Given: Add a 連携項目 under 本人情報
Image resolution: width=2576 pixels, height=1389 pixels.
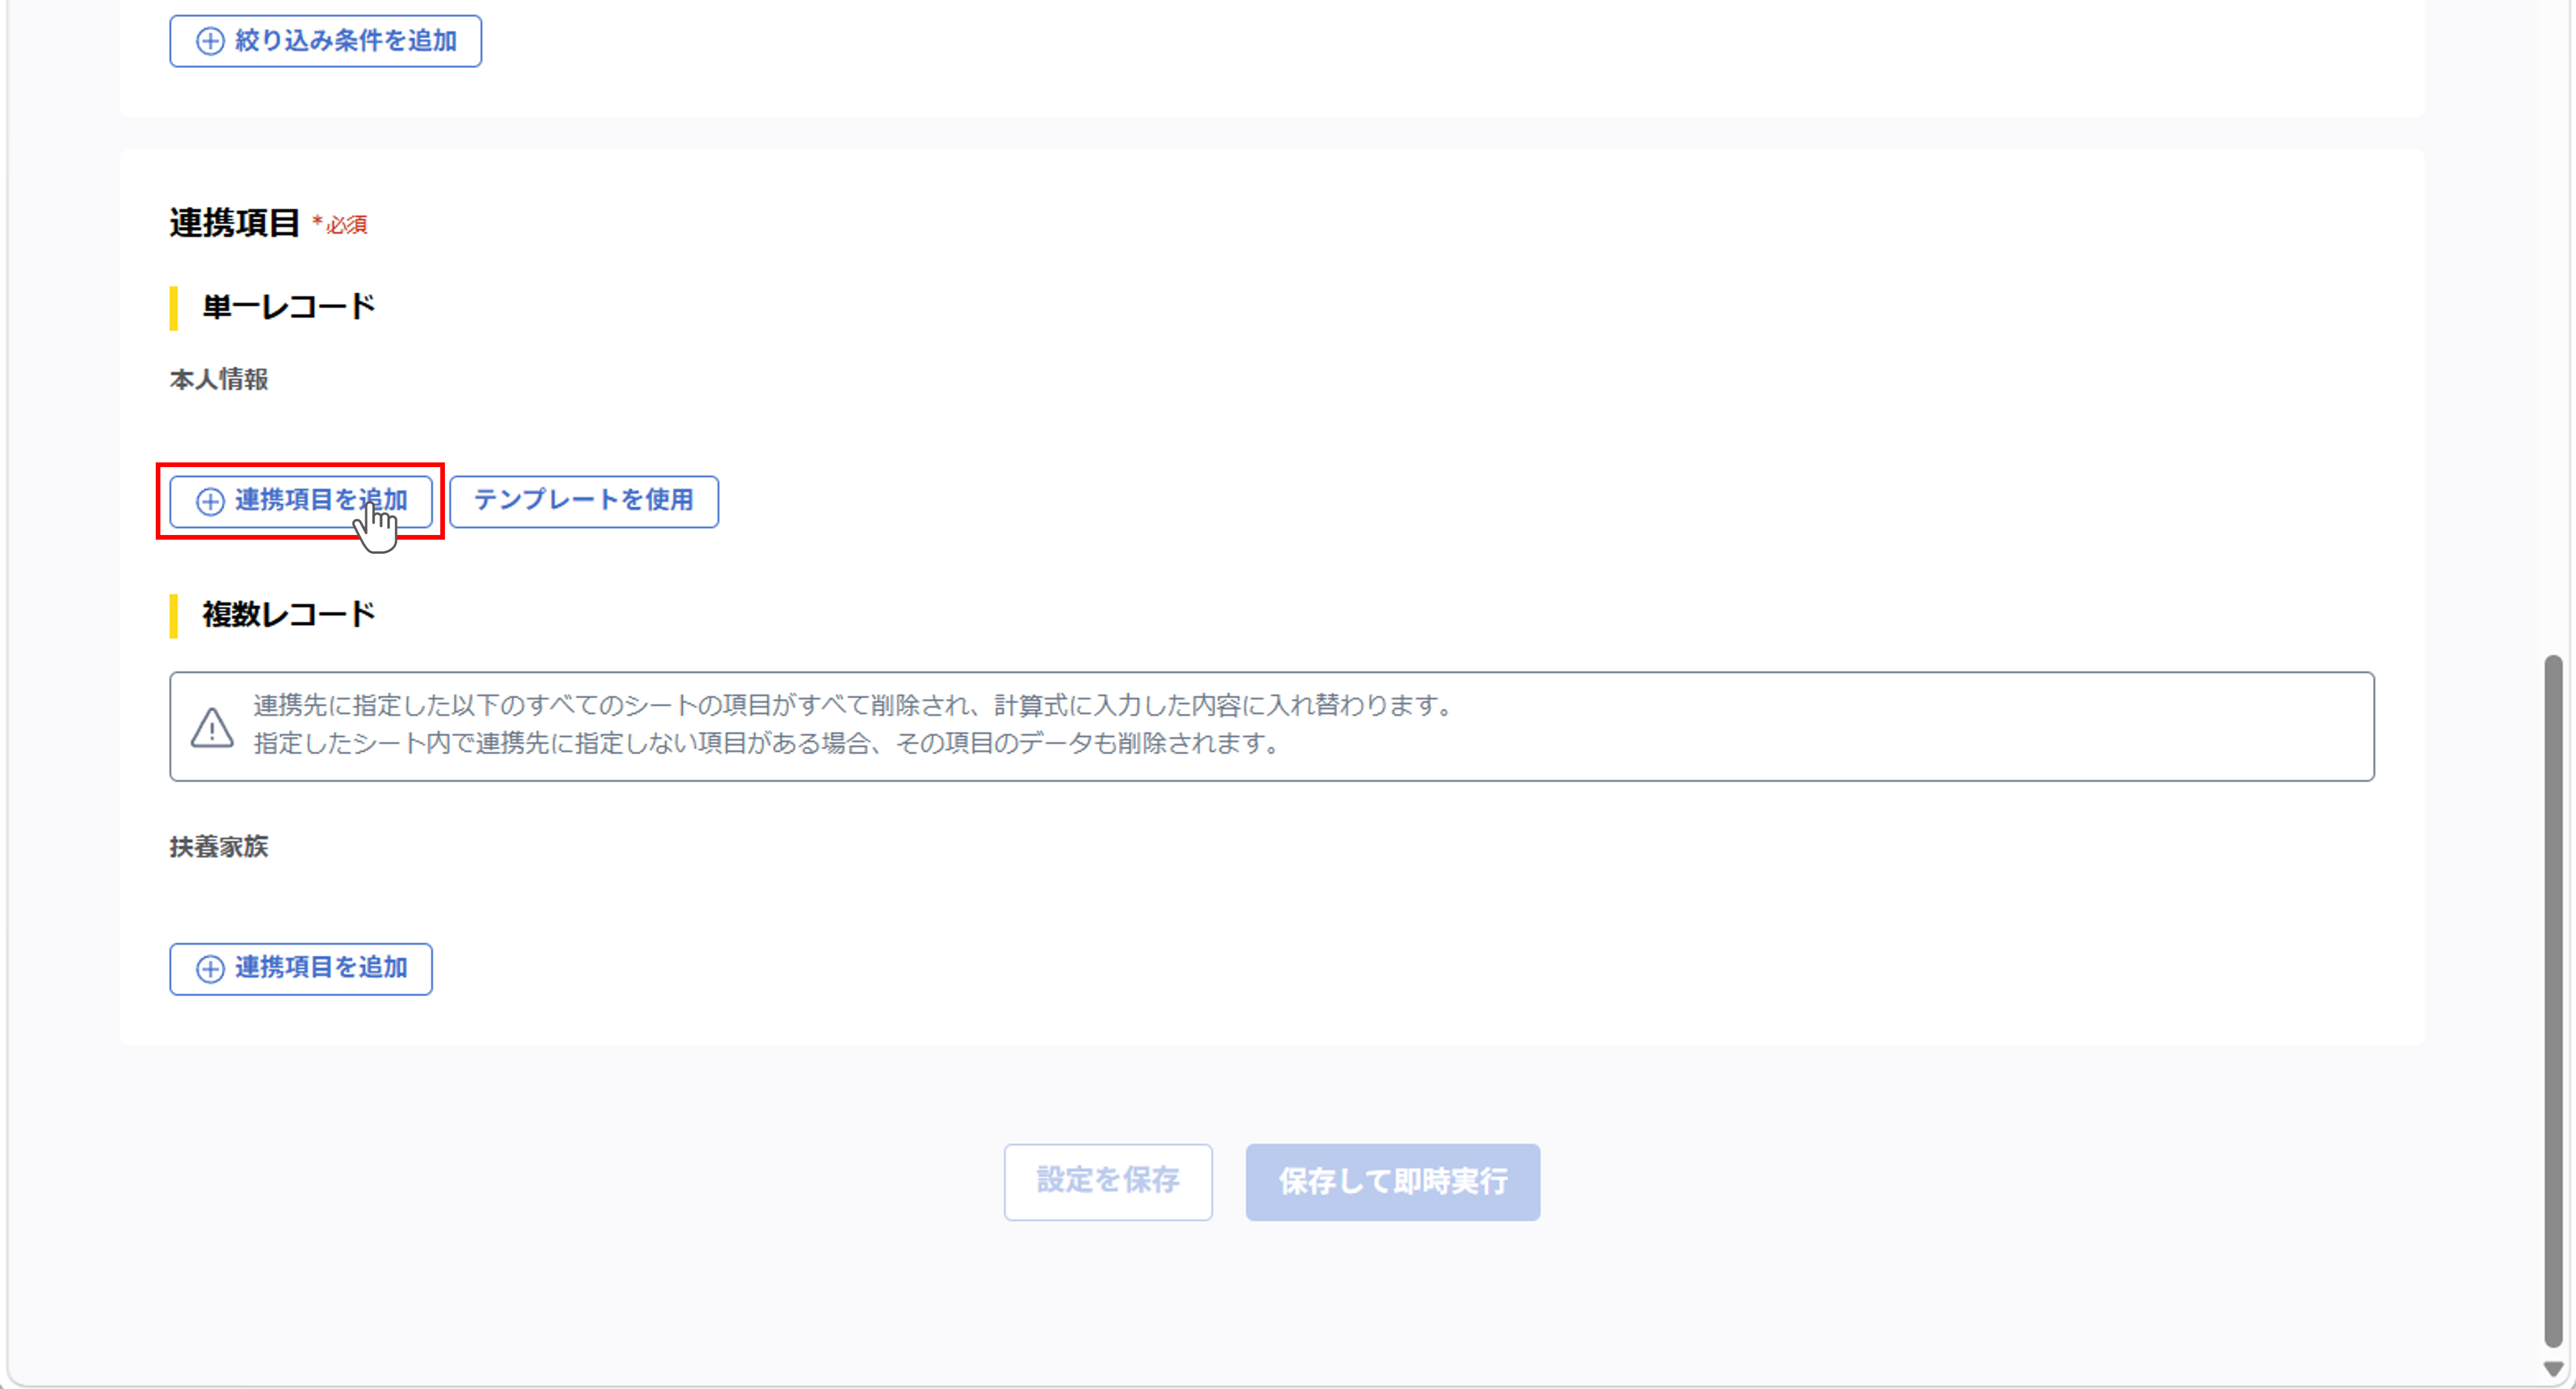Looking at the screenshot, I should 301,501.
